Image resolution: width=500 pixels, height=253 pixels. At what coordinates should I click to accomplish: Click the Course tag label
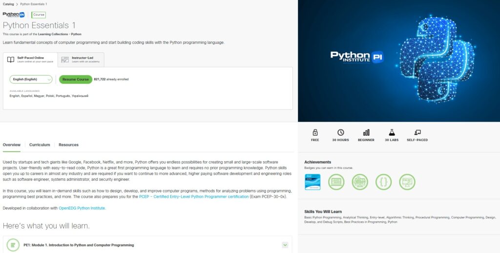39,15
